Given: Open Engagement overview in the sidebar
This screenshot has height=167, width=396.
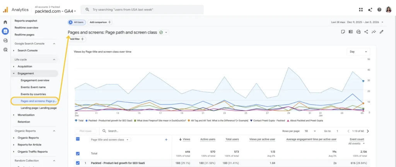Looking at the screenshot, I should click(35, 80).
